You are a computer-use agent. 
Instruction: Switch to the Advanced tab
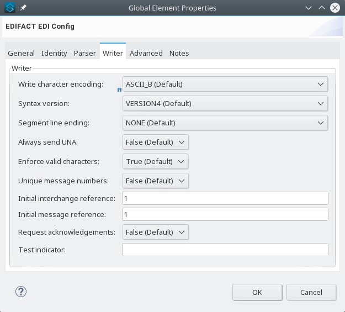146,53
